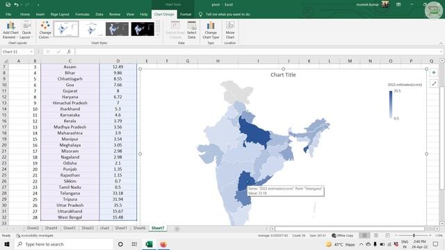Open Accessibility Investigate status item
Viewport: 445px width, 250px height.
(x=35, y=235)
